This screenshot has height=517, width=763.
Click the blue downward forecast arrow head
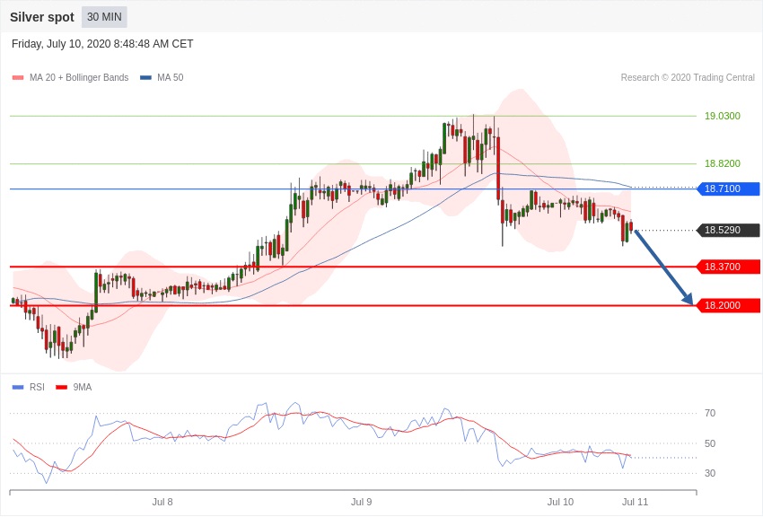coord(688,300)
